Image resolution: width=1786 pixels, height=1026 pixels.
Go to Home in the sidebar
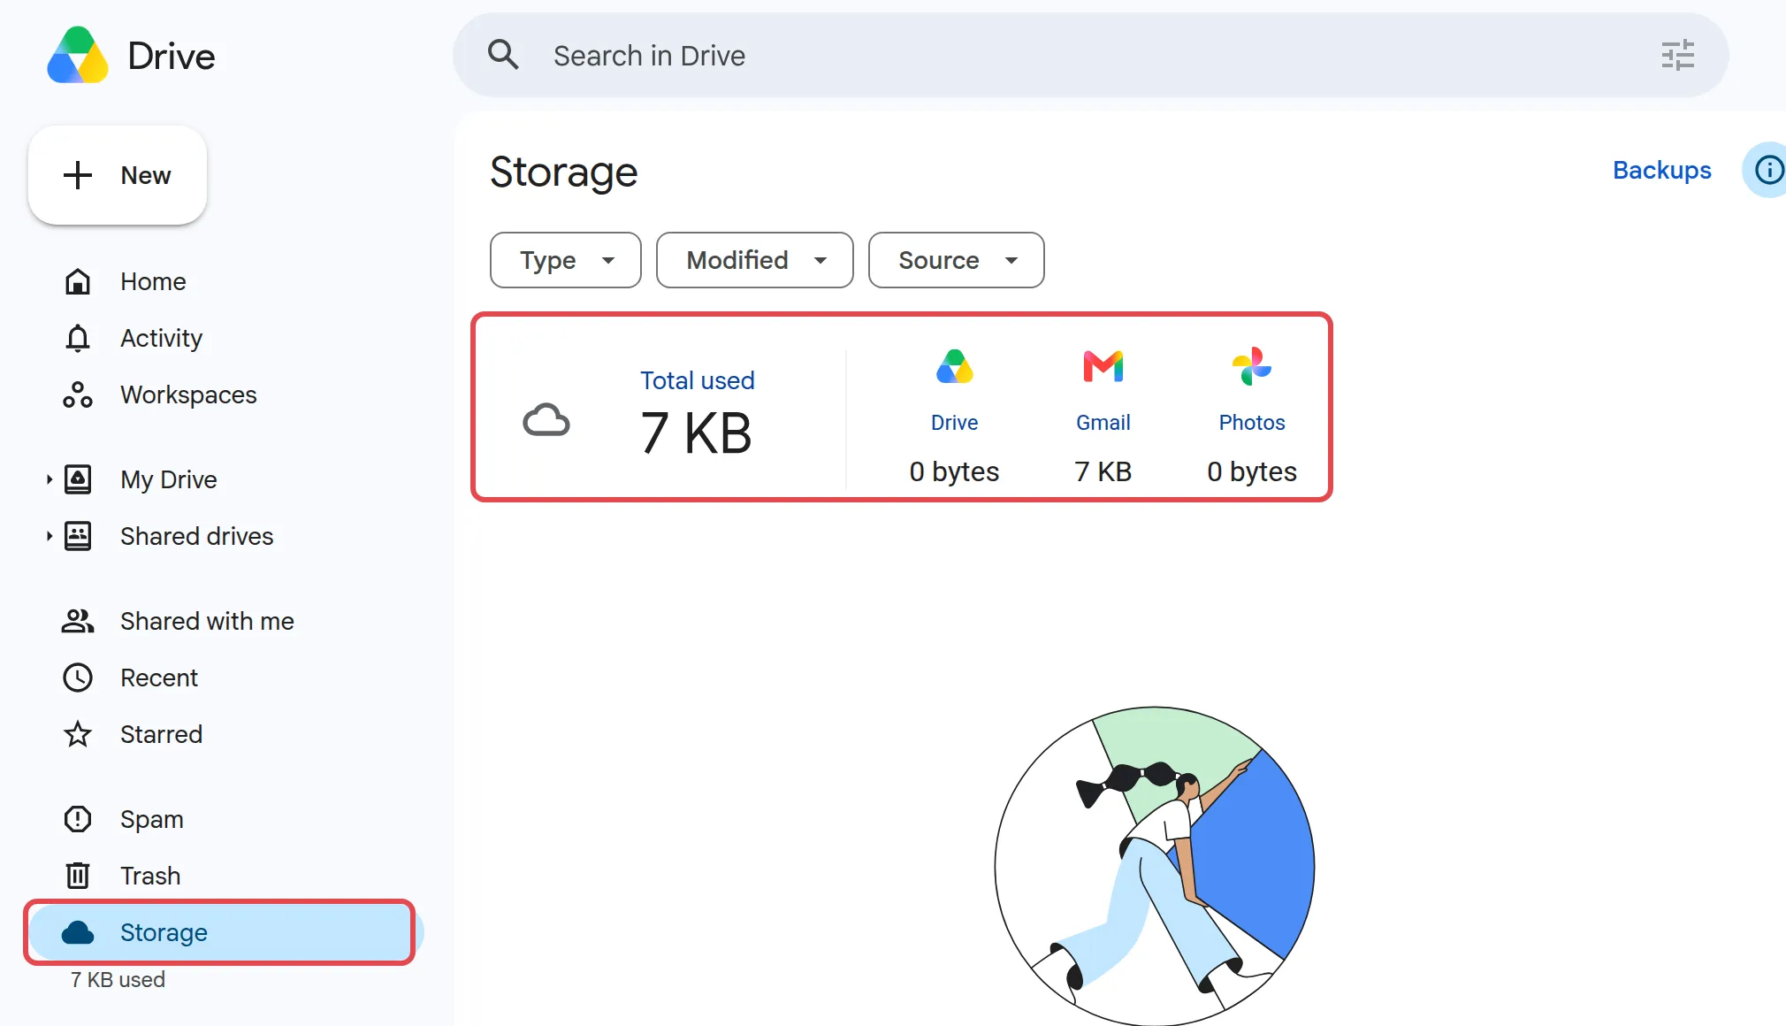225,281
